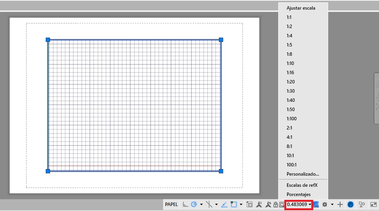This screenshot has width=379, height=211.
Task: Toggle Ortho mode icon in status bar
Action: (x=185, y=204)
